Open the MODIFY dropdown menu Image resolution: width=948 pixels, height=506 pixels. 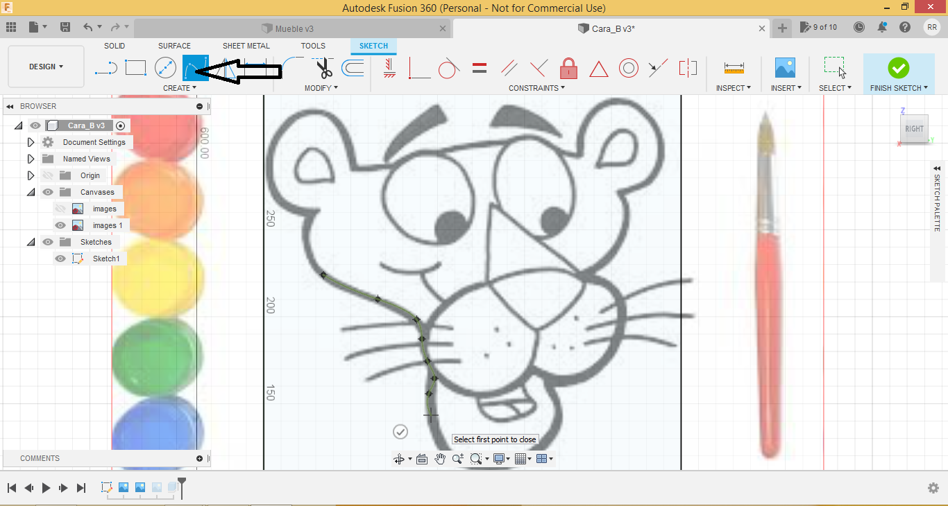(321, 88)
